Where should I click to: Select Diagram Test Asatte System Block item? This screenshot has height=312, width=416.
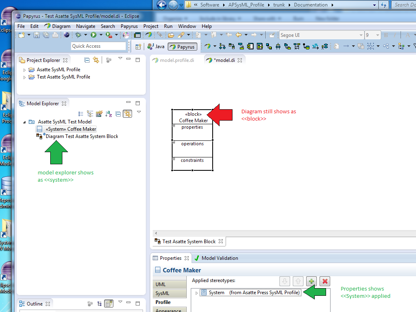77,136
